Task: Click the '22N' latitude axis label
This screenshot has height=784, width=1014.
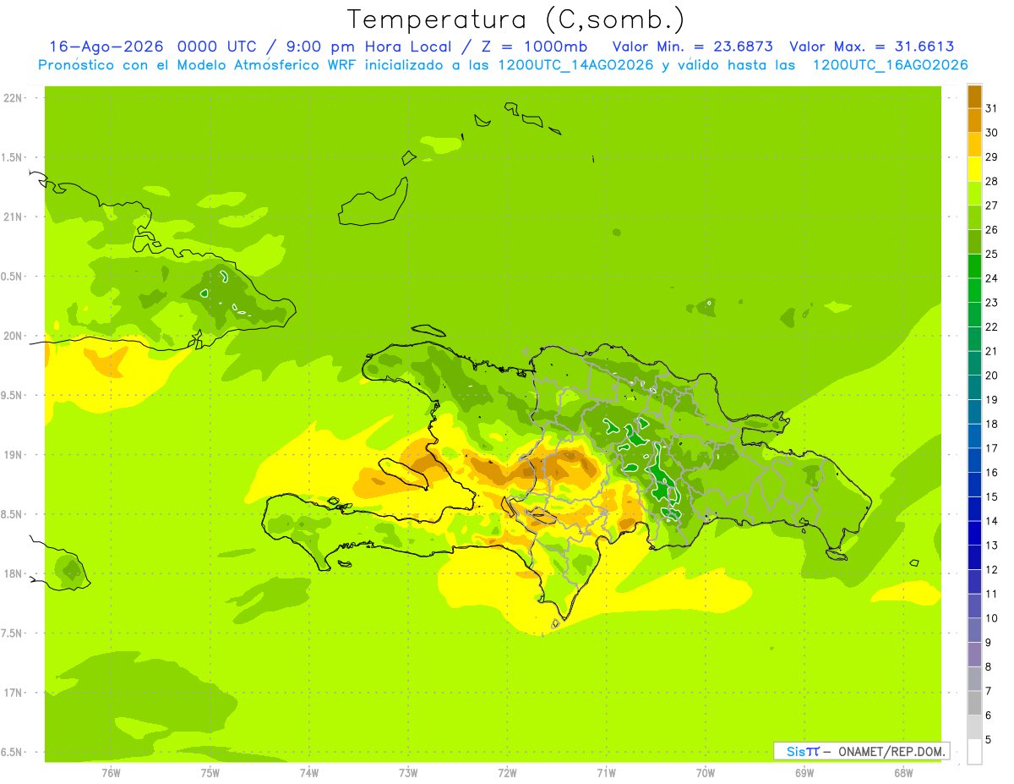Action: click(x=12, y=98)
